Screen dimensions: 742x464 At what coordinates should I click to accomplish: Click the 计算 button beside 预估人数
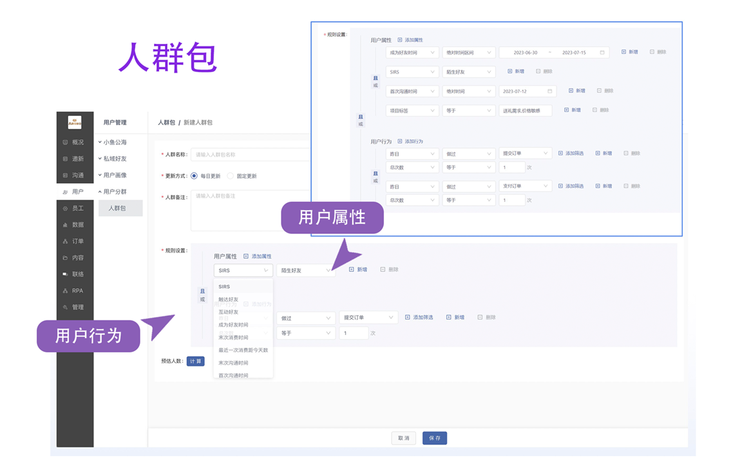[195, 362]
